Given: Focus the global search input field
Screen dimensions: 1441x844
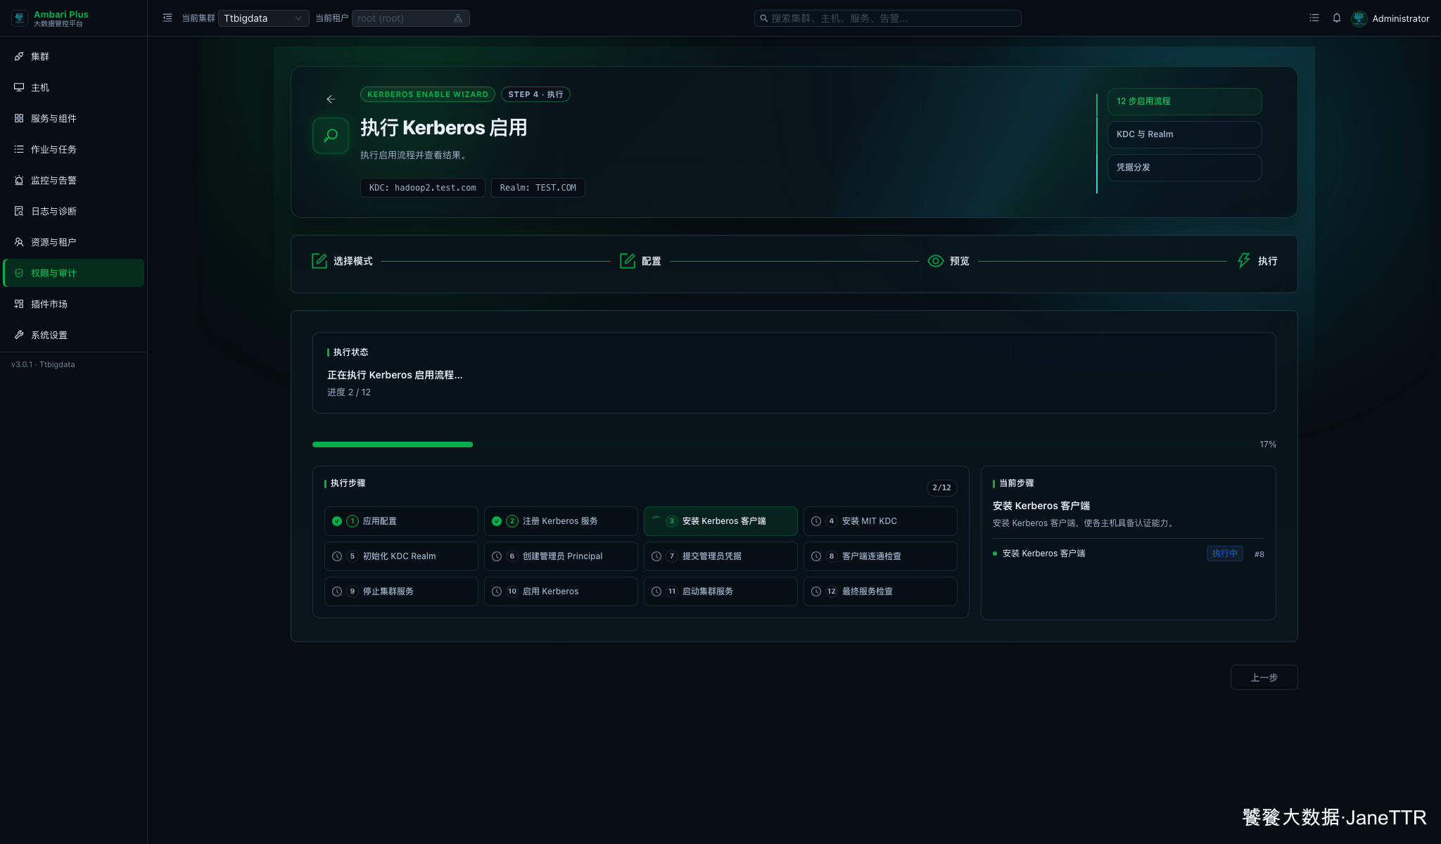Looking at the screenshot, I should [x=888, y=18].
